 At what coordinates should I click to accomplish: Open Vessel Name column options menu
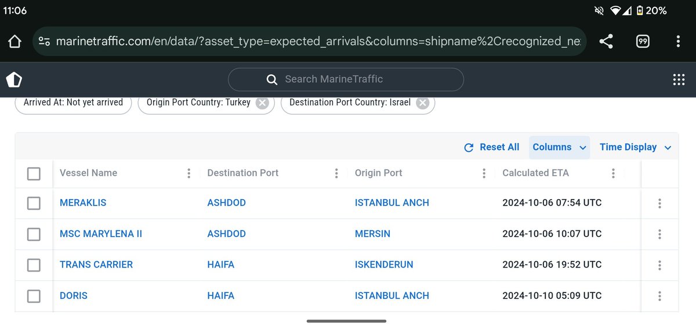(x=188, y=173)
